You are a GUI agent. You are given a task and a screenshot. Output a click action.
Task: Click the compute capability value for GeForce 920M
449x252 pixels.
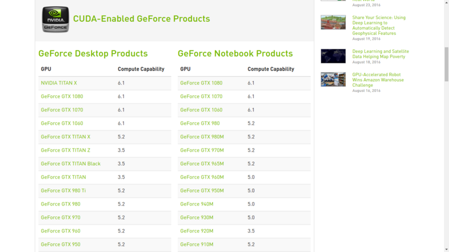click(251, 231)
